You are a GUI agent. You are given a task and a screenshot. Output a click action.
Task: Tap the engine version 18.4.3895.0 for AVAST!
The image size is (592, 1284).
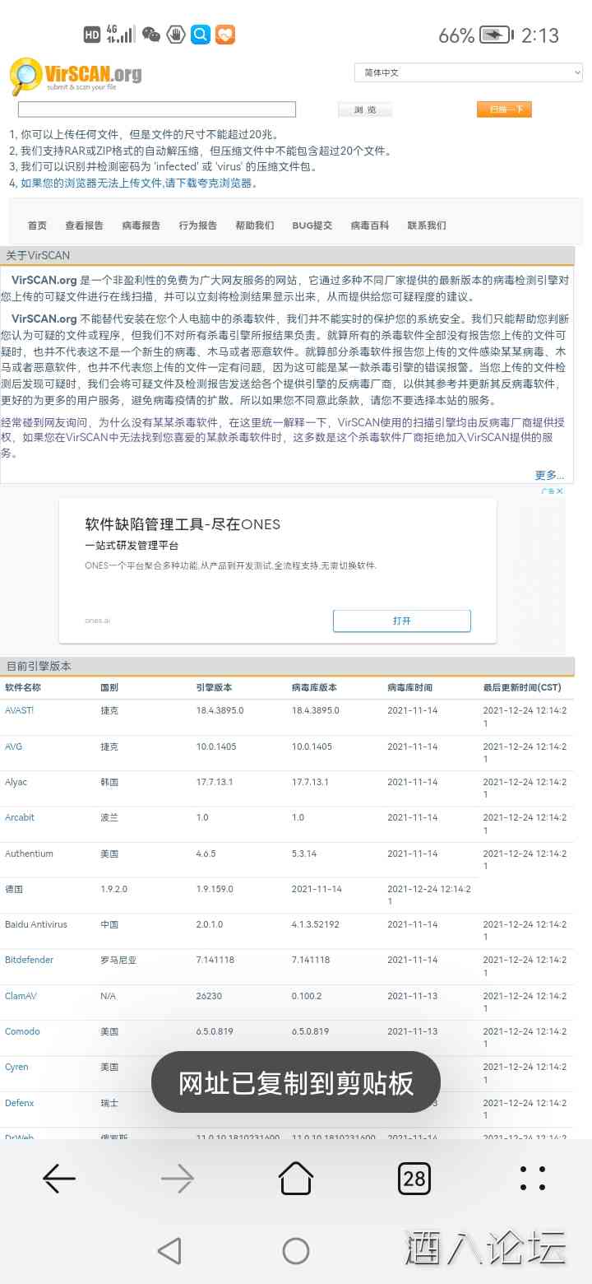tap(220, 710)
